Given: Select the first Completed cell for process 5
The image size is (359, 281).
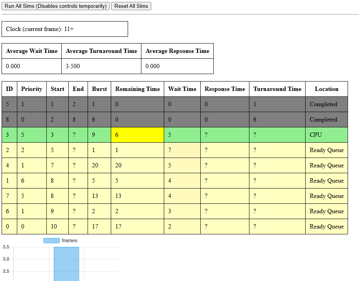Looking at the screenshot, I should click(x=326, y=104).
